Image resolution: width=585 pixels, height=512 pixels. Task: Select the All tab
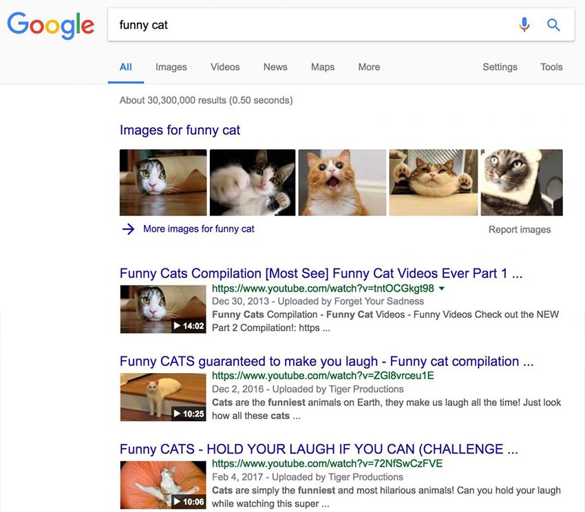[x=126, y=67]
